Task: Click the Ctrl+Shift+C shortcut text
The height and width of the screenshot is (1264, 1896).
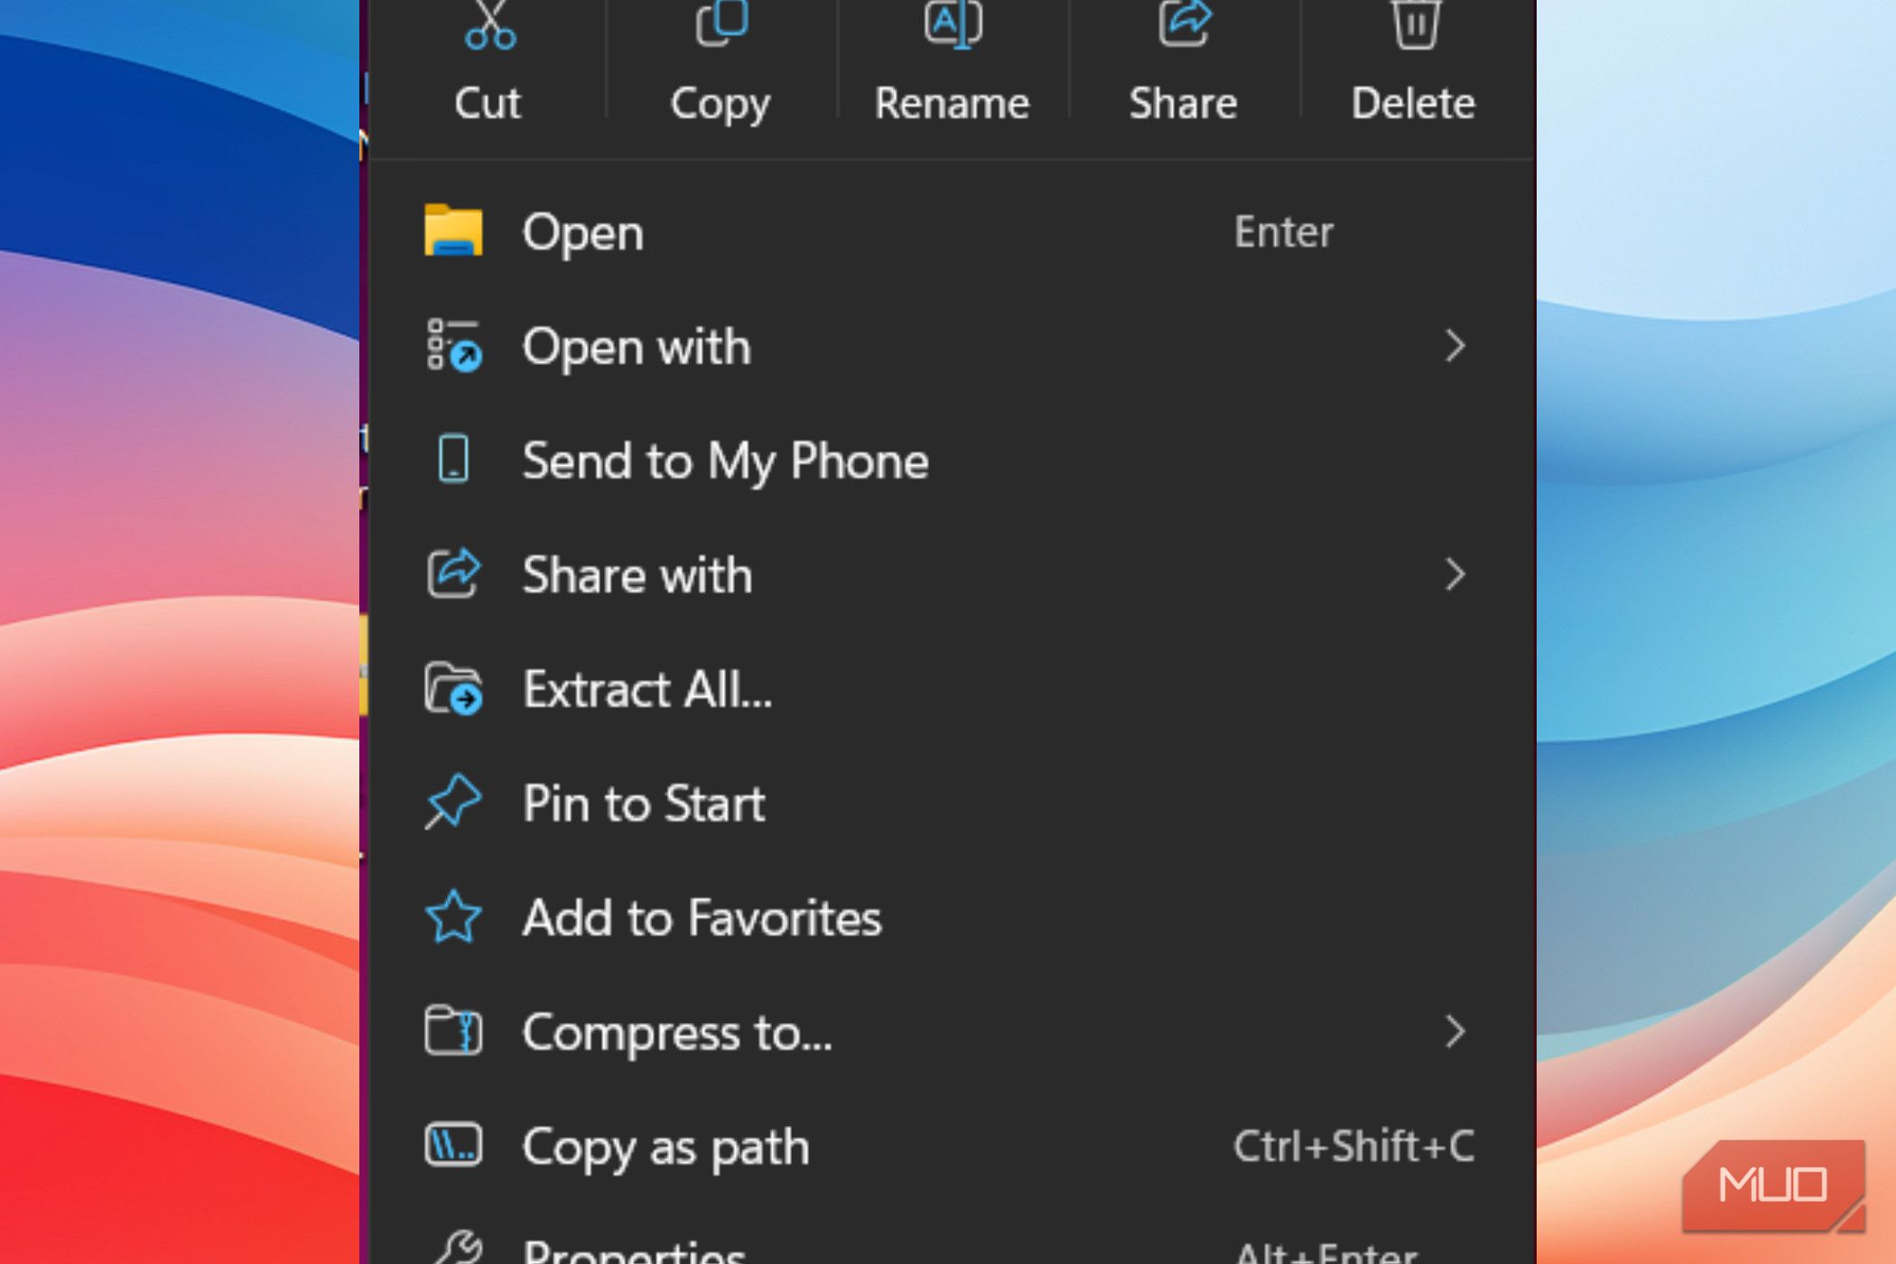Action: (x=1353, y=1146)
